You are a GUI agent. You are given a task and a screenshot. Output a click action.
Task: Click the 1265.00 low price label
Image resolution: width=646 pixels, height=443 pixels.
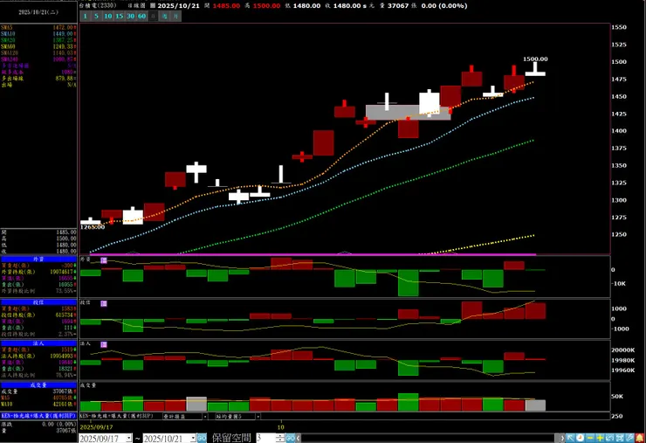coord(93,227)
